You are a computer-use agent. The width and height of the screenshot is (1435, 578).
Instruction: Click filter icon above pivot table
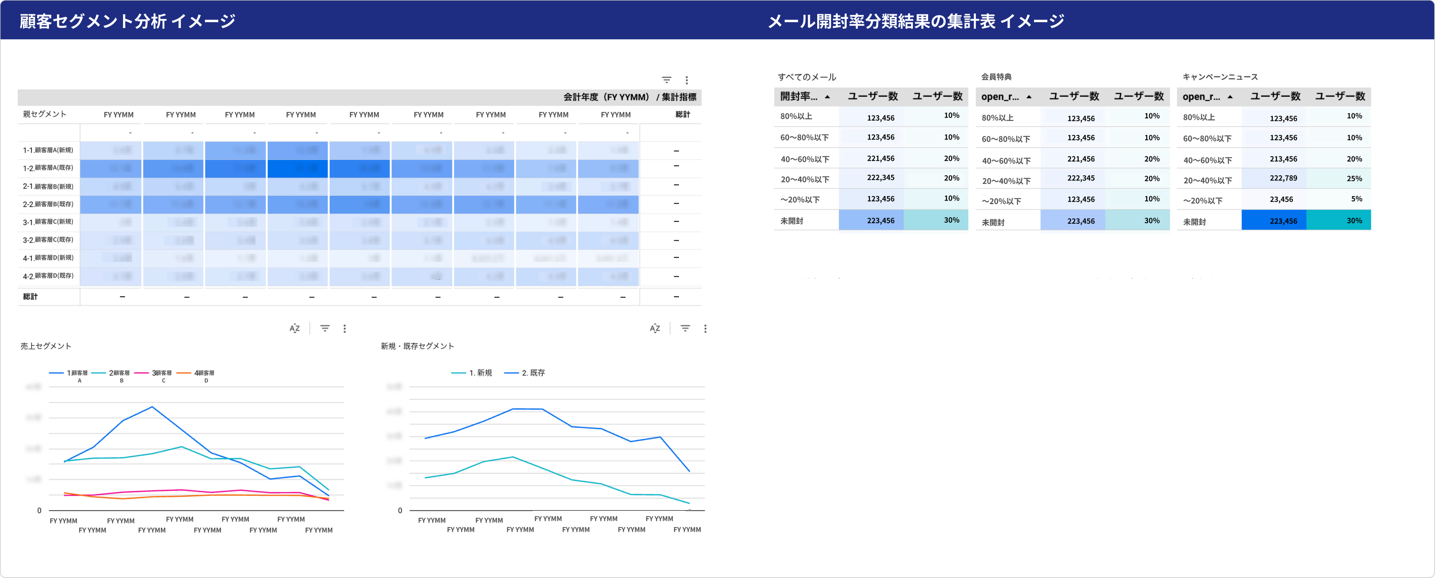(x=666, y=79)
